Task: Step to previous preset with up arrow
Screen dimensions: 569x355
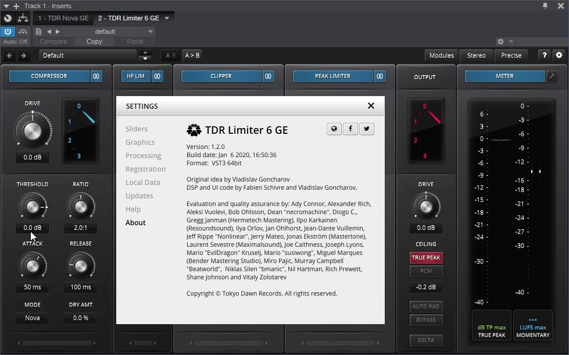Action: (145, 53)
